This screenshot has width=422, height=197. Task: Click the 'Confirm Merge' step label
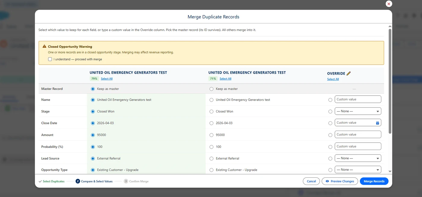139,181
